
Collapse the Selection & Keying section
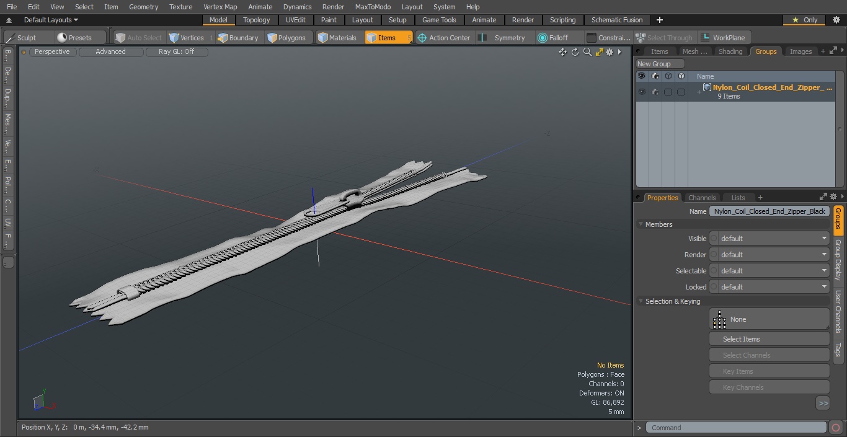[x=641, y=301]
